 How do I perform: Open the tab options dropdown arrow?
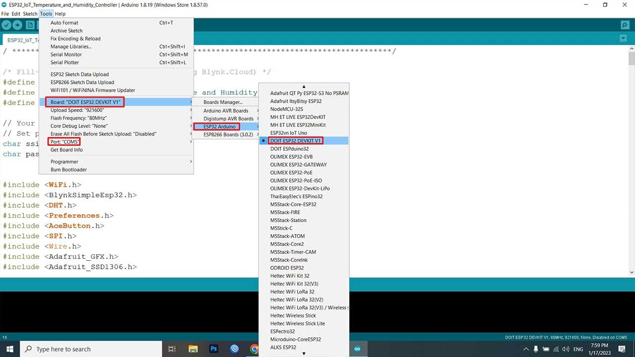coord(623,39)
